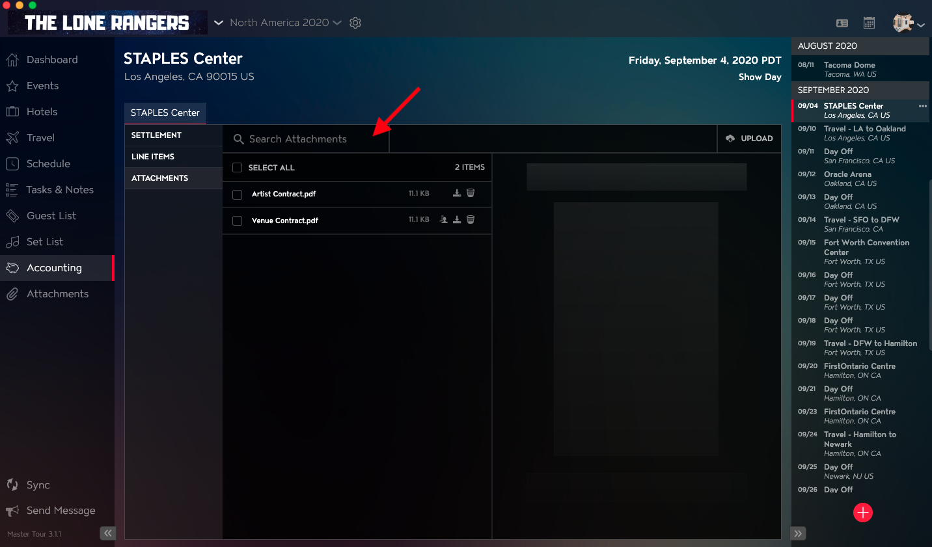Check the Select All checkbox

[238, 168]
